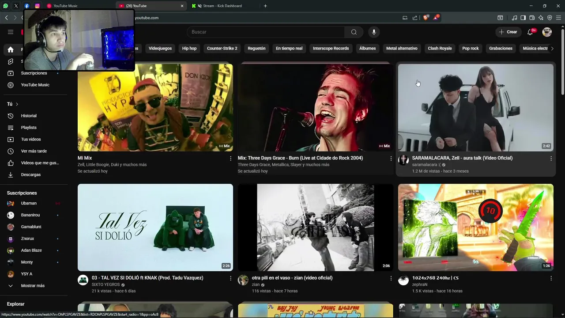The width and height of the screenshot is (565, 318).
Task: Select Metal alternativo filter chip
Action: tap(402, 49)
